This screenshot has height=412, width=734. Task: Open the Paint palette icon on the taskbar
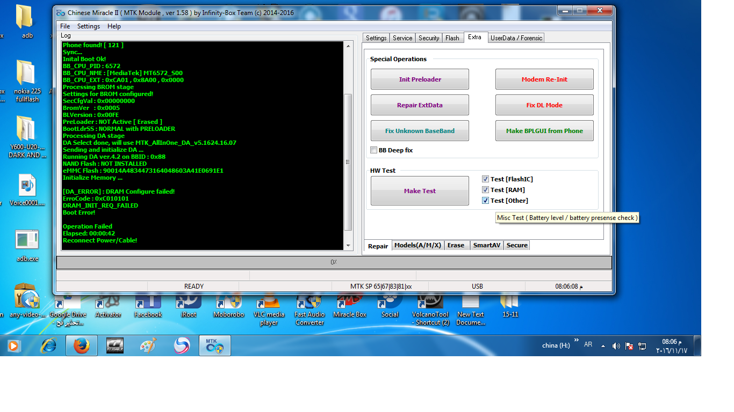[148, 346]
